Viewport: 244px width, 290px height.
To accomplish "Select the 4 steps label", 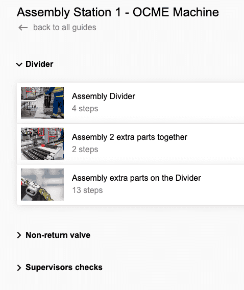I will pyautogui.click(x=85, y=109).
